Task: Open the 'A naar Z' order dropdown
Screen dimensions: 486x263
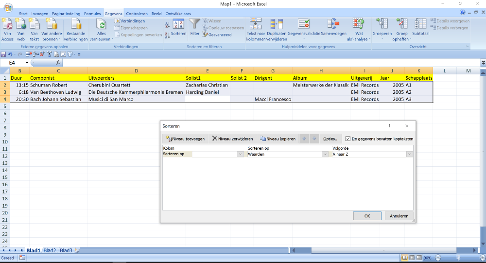Action: pyautogui.click(x=409, y=154)
